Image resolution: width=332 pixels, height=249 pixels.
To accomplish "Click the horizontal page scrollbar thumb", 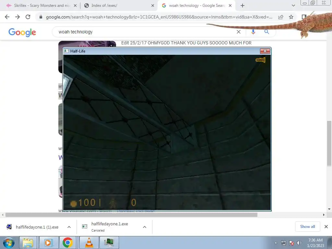I will tap(131, 215).
